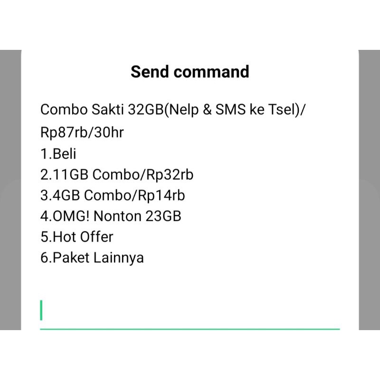Tap the right dimmed background area
The height and width of the screenshot is (380, 380).
pyautogui.click(x=369, y=190)
